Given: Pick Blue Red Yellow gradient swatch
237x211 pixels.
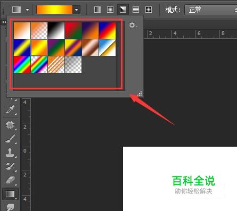Looking at the screenshot, I should (107, 30).
